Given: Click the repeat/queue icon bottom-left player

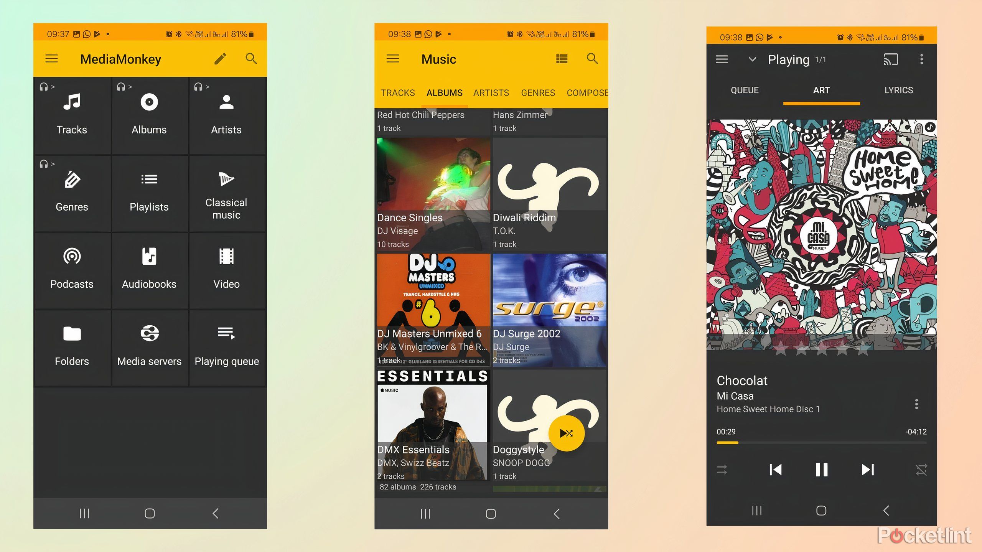Looking at the screenshot, I should point(722,469).
